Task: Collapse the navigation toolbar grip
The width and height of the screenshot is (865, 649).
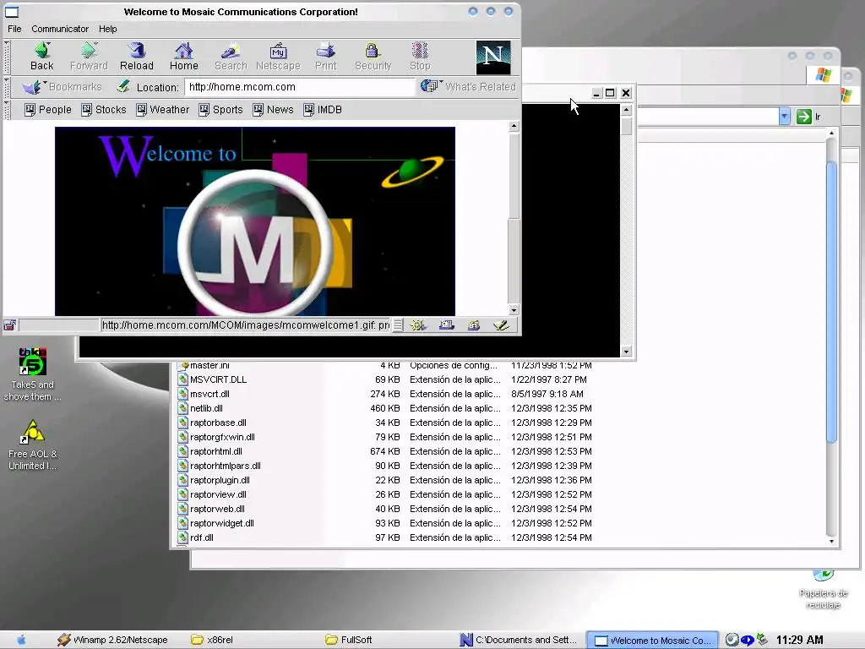Action: click(7, 57)
